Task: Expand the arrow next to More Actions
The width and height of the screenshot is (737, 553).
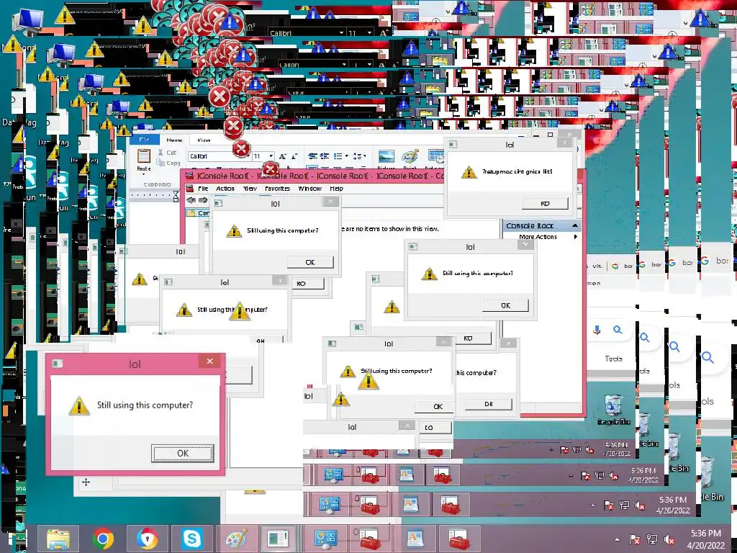Action: click(575, 236)
